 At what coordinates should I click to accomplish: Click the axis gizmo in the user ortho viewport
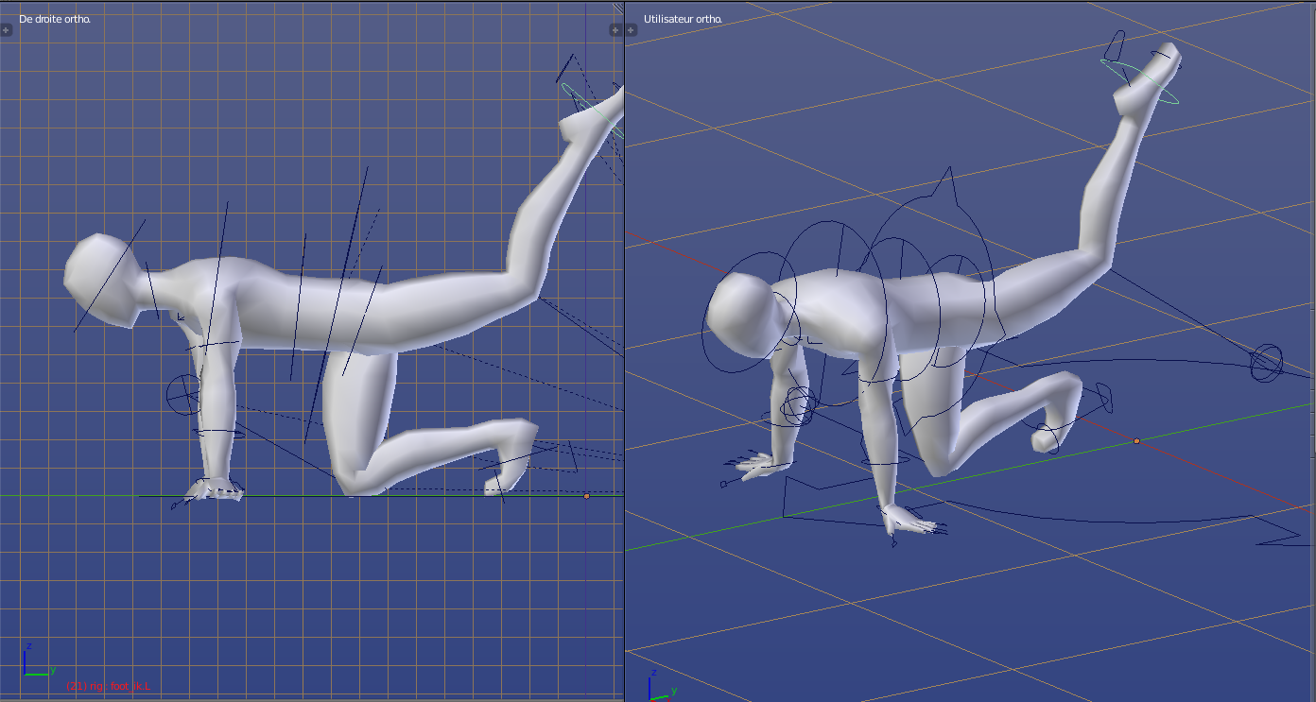coord(662,686)
